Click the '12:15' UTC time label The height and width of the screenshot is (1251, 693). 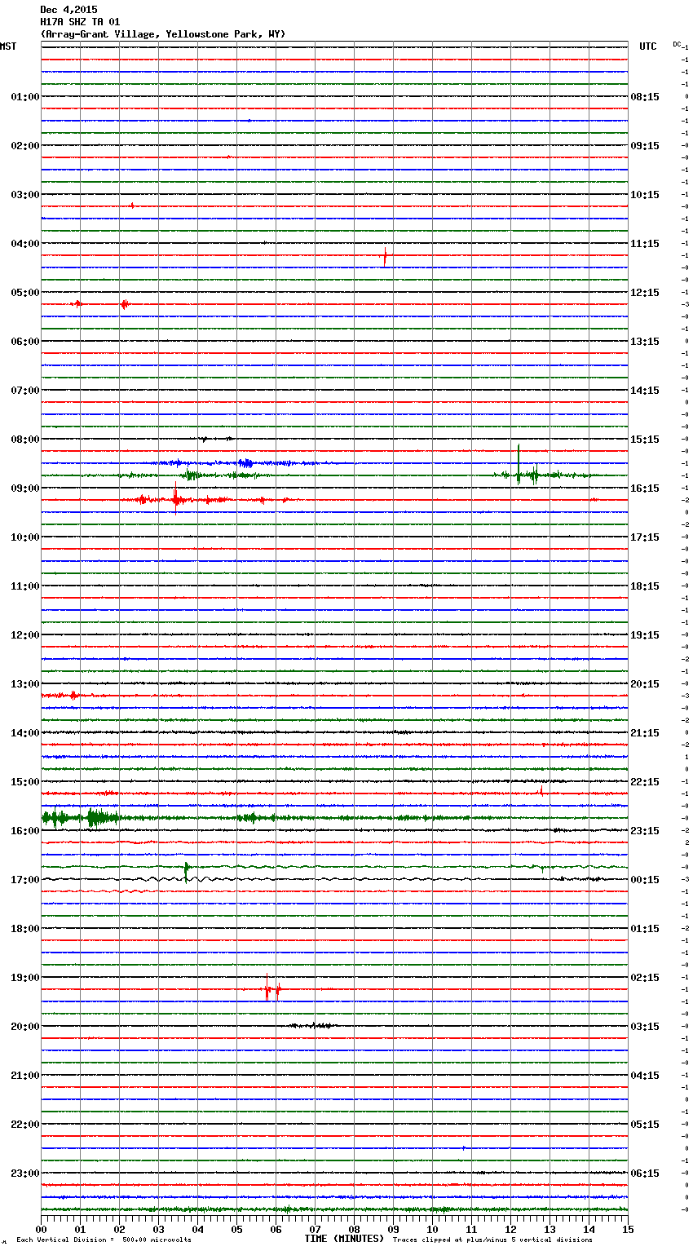tap(645, 293)
